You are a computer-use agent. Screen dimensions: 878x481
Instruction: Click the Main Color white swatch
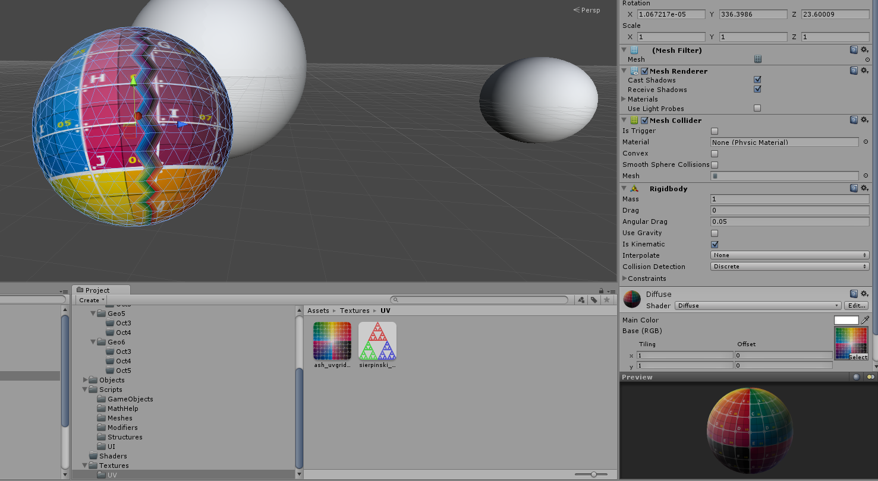pyautogui.click(x=846, y=320)
